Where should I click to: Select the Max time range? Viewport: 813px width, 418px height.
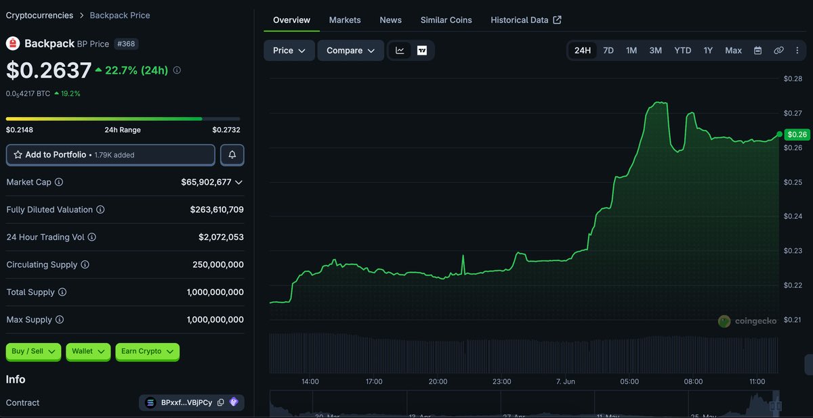coord(734,51)
